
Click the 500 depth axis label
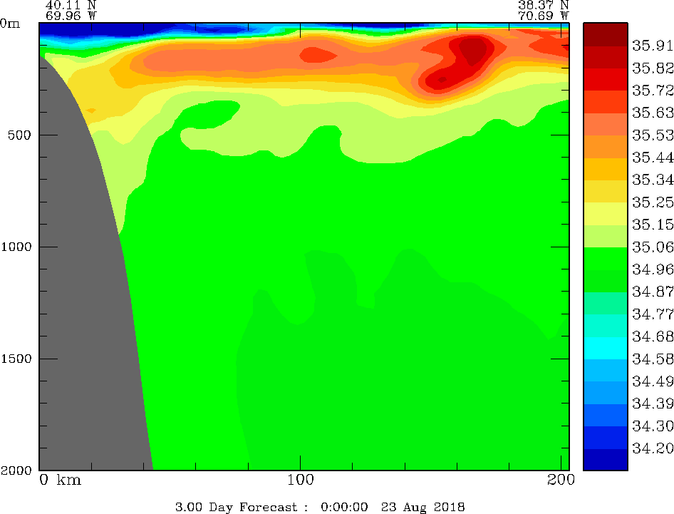tap(20, 135)
